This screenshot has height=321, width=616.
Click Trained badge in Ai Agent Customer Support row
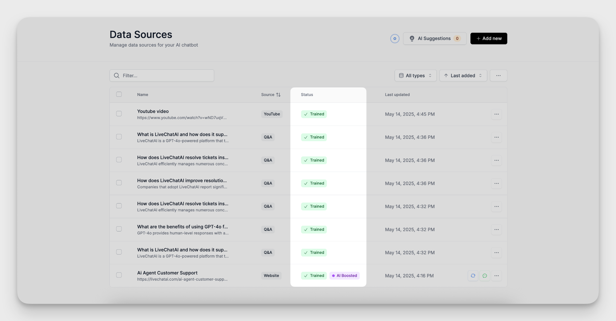(x=314, y=276)
